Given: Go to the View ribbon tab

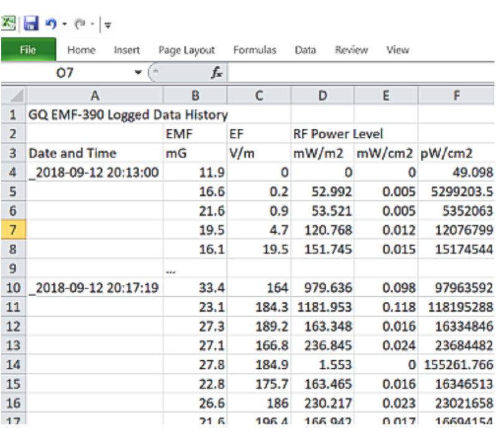Looking at the screenshot, I should (397, 50).
